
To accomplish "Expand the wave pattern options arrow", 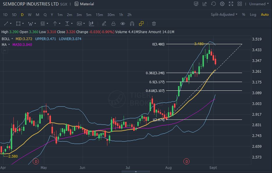I will (35, 23).
